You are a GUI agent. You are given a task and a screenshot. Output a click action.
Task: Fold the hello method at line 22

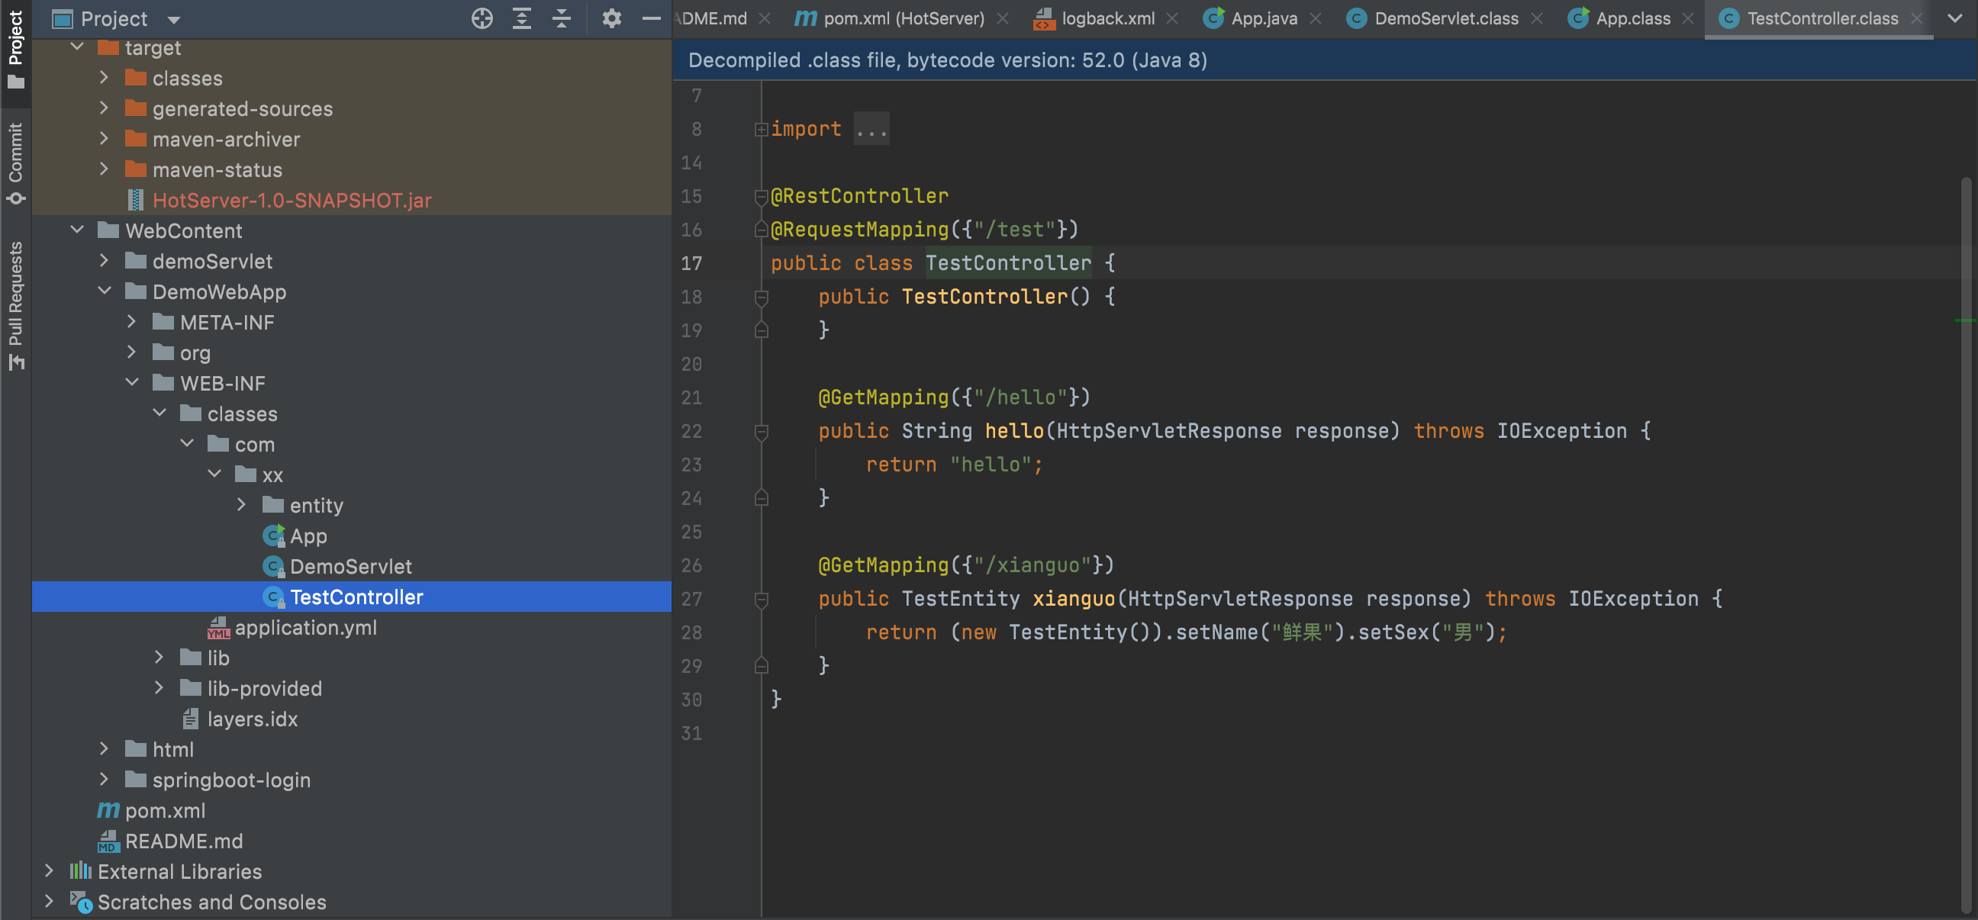tap(761, 431)
